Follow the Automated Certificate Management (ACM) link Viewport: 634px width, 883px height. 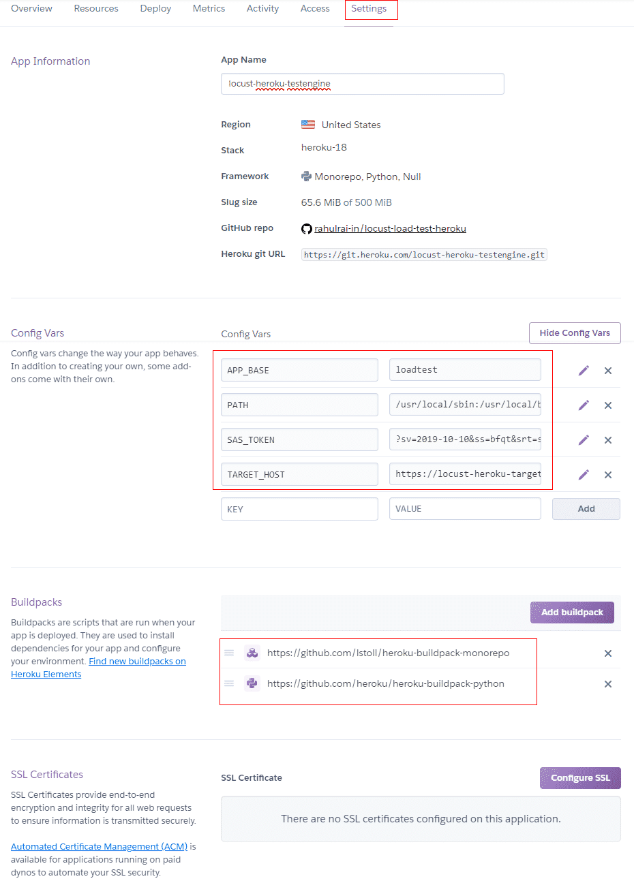99,847
